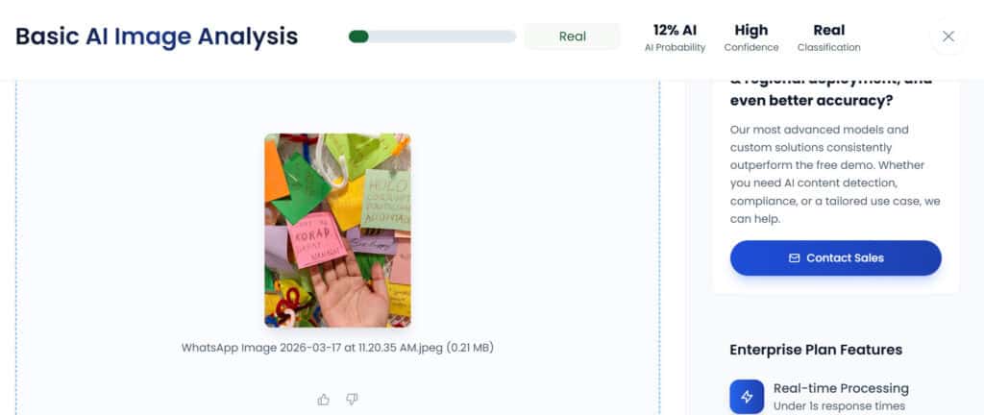Click the advanced models description paragraph
Viewport: 984px width, 415px height.
[x=835, y=174]
